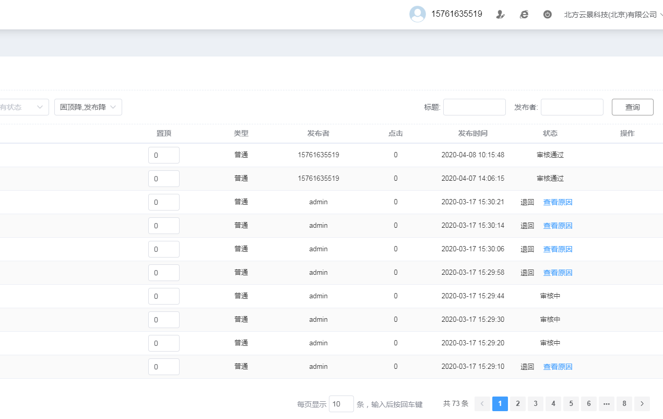663x419 pixels.
Task: Focus the 发布者 publisher input field
Action: pos(572,107)
